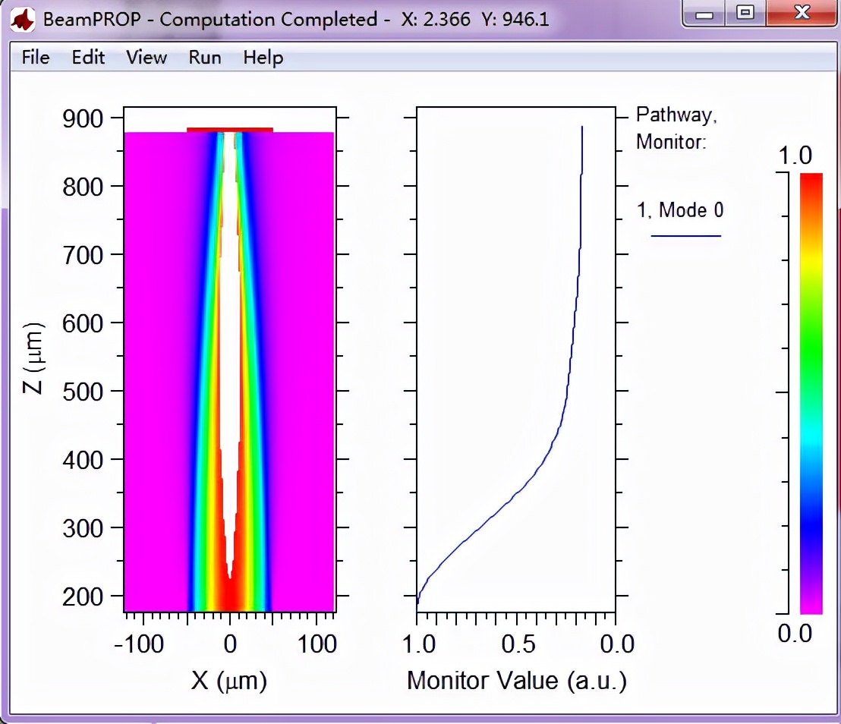This screenshot has width=841, height=724.
Task: Click the 'X (µm)' axis label
Action: pyautogui.click(x=229, y=681)
